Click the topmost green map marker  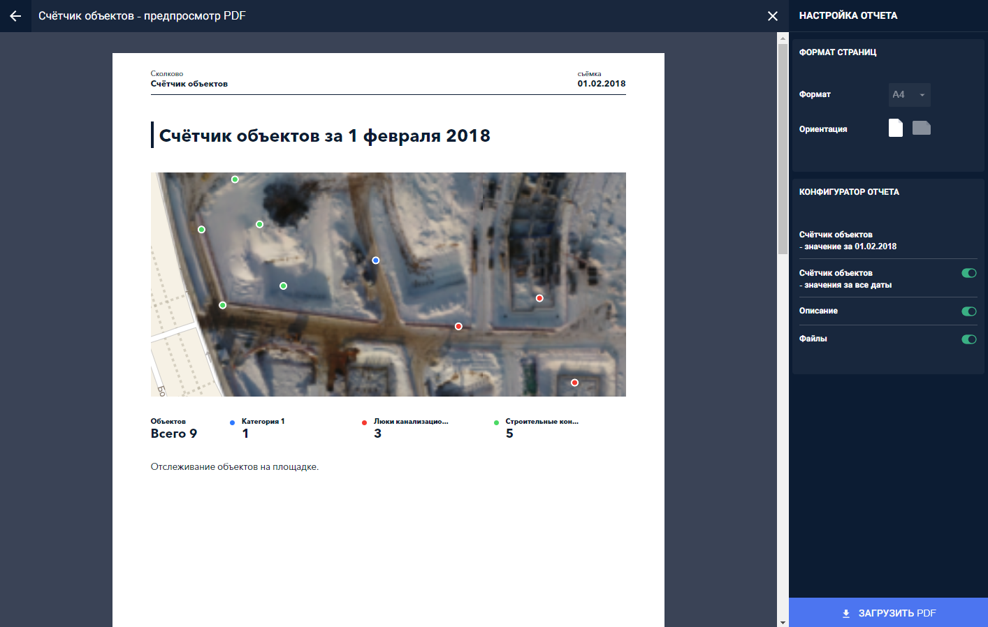tap(235, 179)
